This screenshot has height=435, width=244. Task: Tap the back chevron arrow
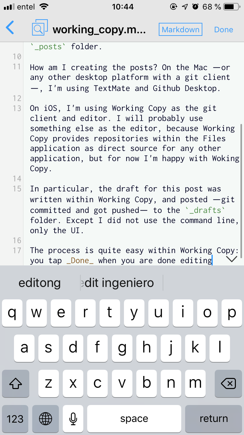(x=10, y=28)
